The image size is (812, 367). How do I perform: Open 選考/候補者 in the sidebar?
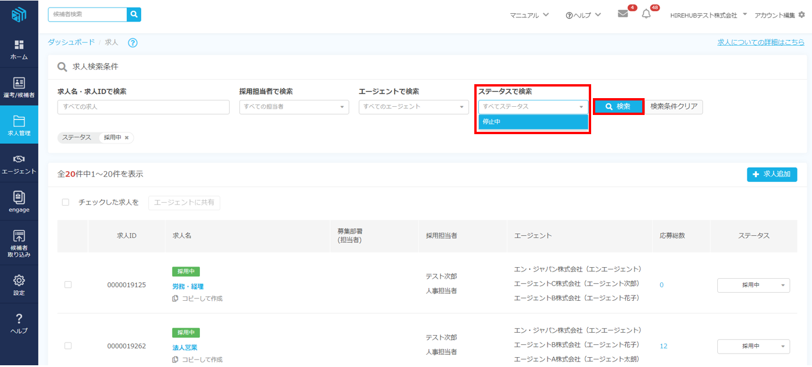pos(19,87)
